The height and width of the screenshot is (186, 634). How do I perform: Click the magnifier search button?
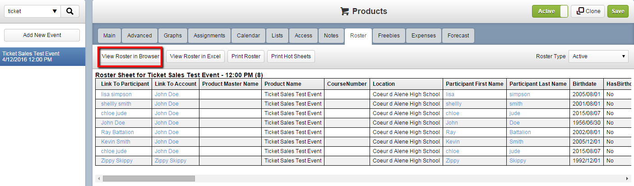pos(70,11)
